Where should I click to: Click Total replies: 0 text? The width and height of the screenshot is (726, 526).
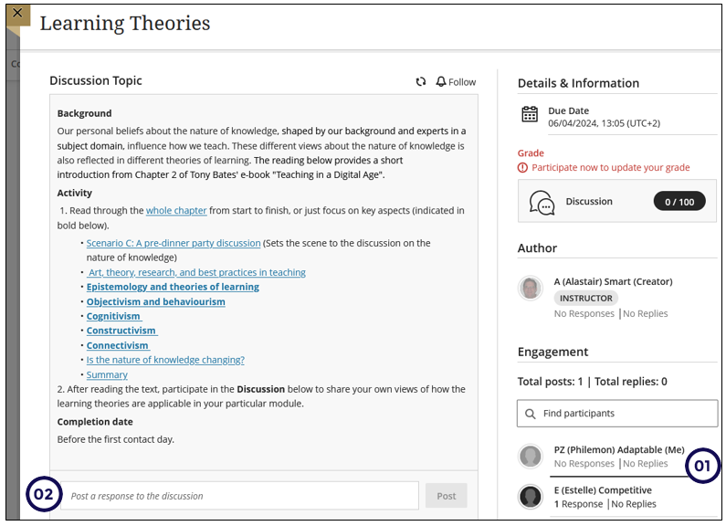coord(631,382)
